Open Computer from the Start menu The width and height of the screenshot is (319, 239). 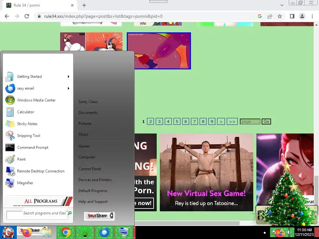(x=87, y=157)
